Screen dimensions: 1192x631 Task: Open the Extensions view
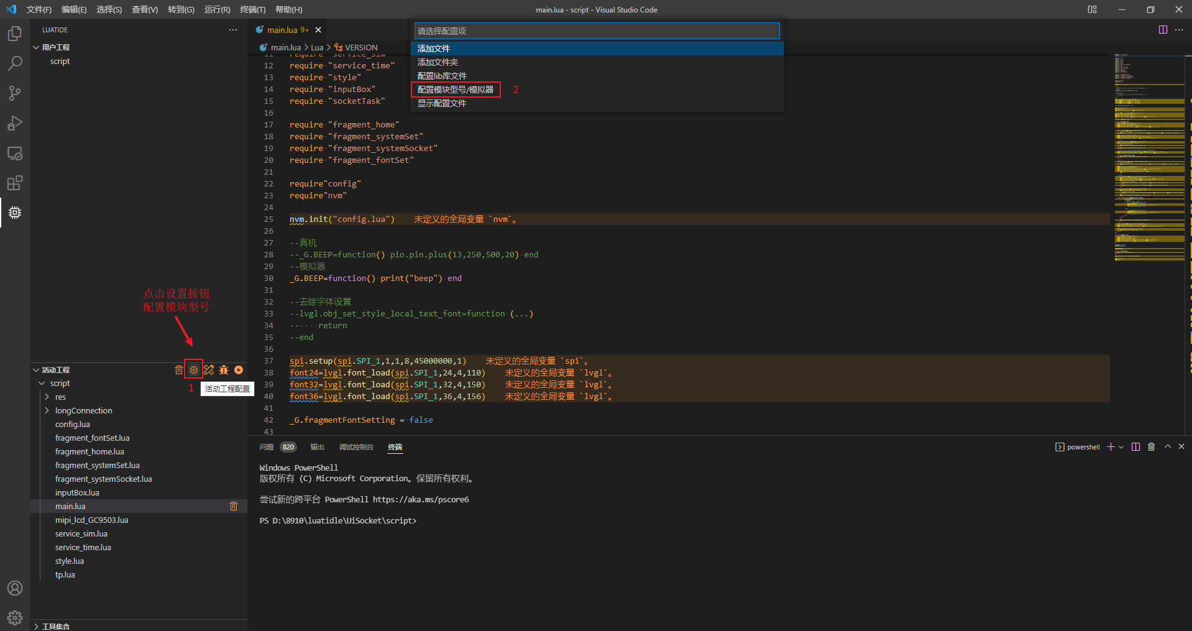pyautogui.click(x=15, y=183)
